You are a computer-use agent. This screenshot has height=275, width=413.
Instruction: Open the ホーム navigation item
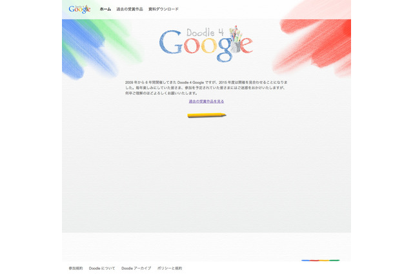coord(105,9)
